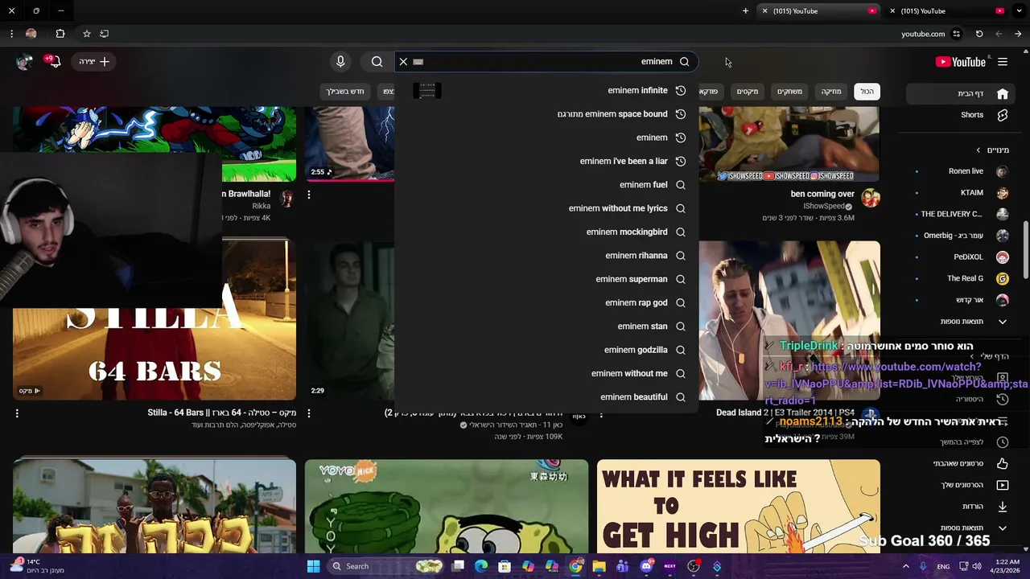This screenshot has height=579, width=1030.
Task: Choose 'eminem fuel' suggestion
Action: (546, 185)
